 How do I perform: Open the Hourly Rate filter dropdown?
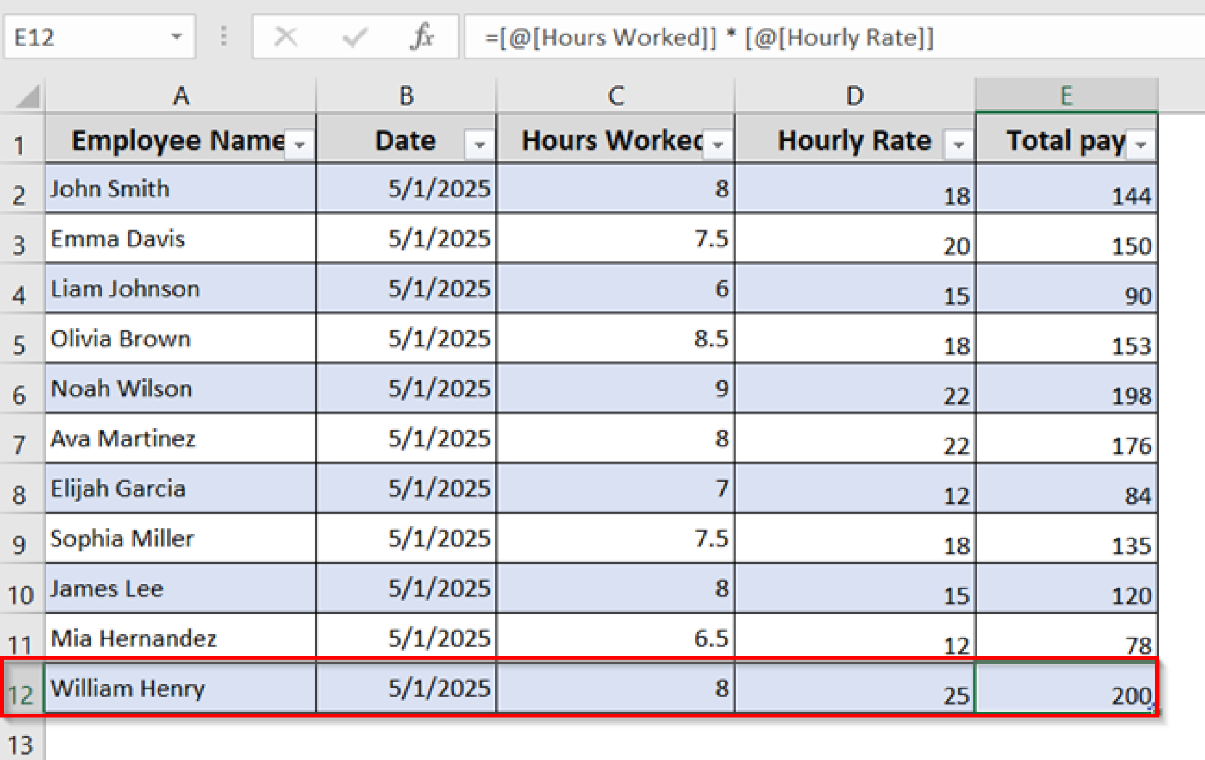[x=960, y=144]
